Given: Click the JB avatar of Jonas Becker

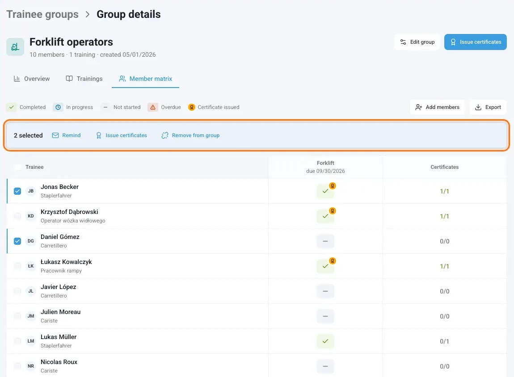Looking at the screenshot, I should click(x=31, y=191).
